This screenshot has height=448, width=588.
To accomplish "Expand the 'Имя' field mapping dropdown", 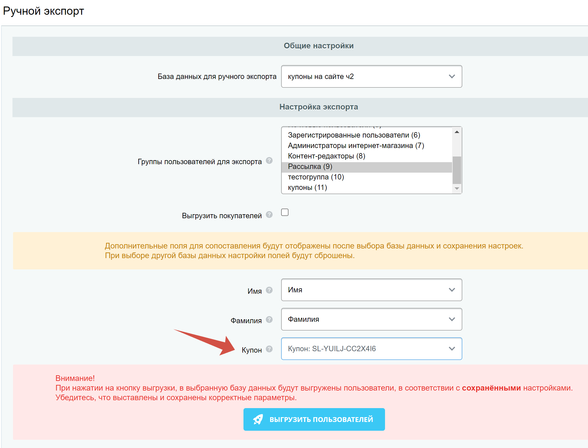I will [371, 290].
